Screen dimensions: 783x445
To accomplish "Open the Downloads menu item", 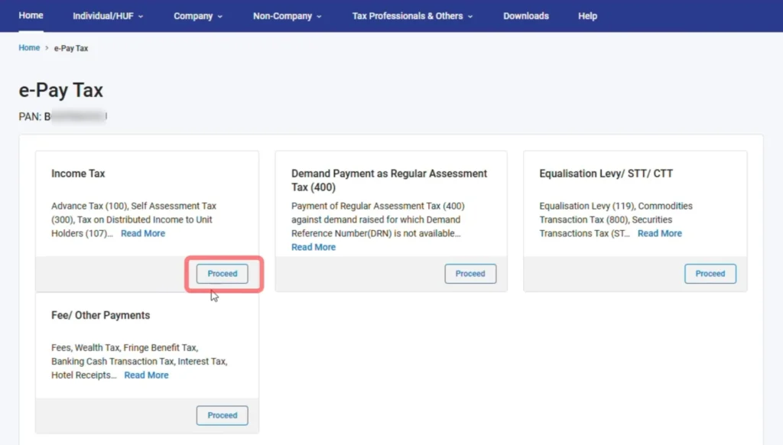I will pos(525,16).
